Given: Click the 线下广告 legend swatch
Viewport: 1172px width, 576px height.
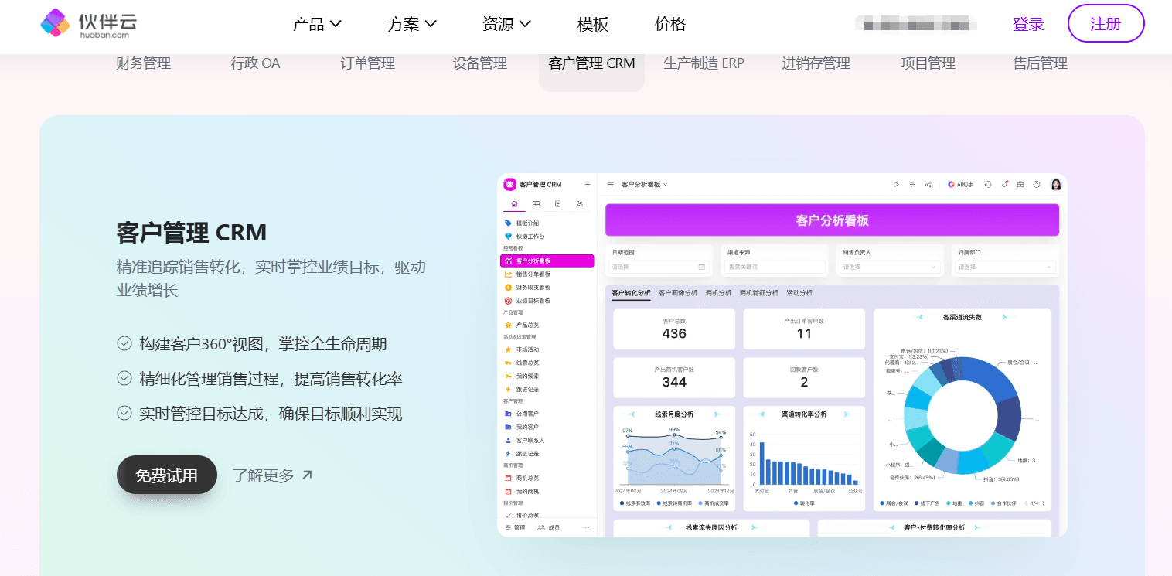Looking at the screenshot, I should pos(916,503).
